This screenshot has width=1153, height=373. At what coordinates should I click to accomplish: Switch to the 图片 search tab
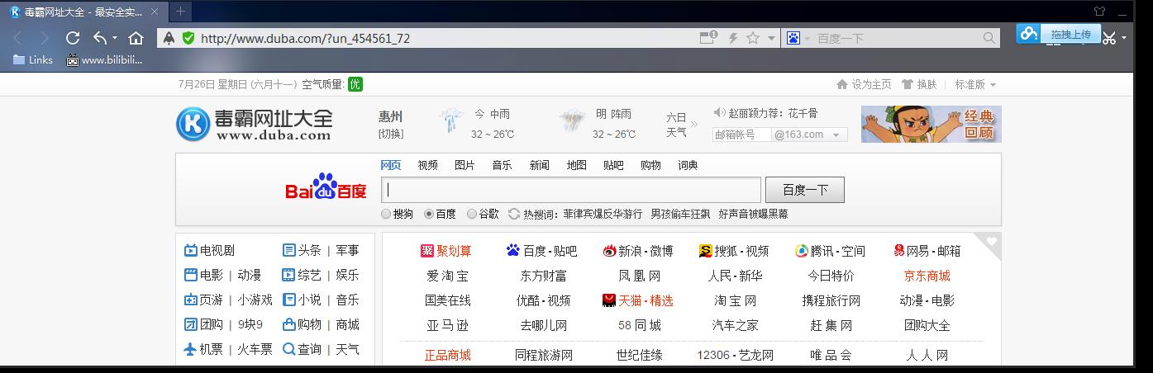(465, 165)
